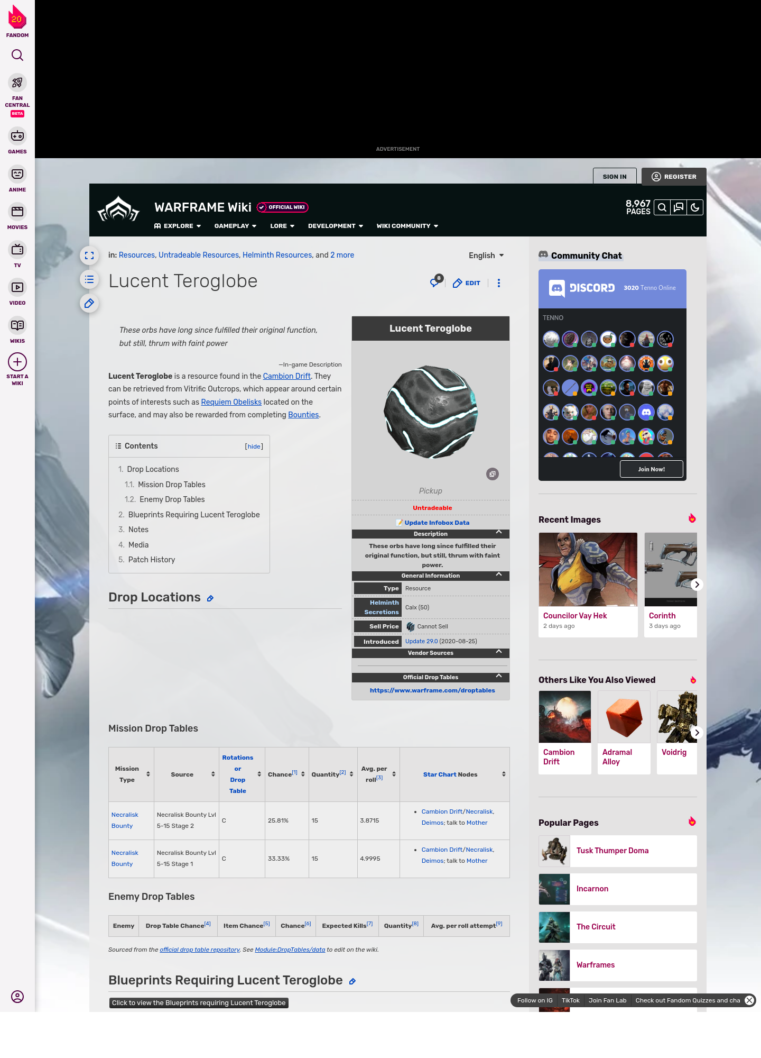Edit the Drop Locations section pencil
This screenshot has height=1058, width=761.
coord(210,598)
